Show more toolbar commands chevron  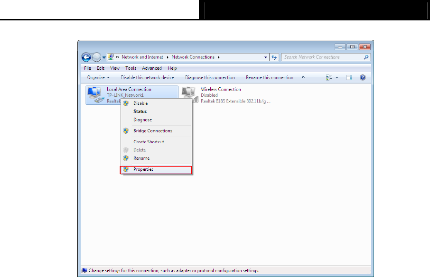303,77
